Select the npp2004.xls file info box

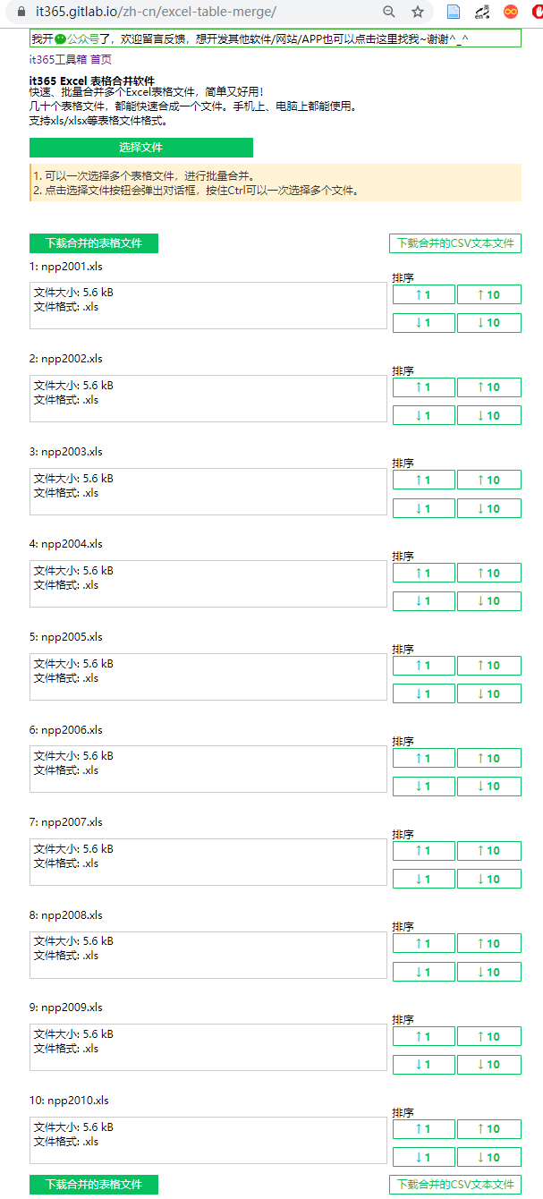(x=208, y=583)
